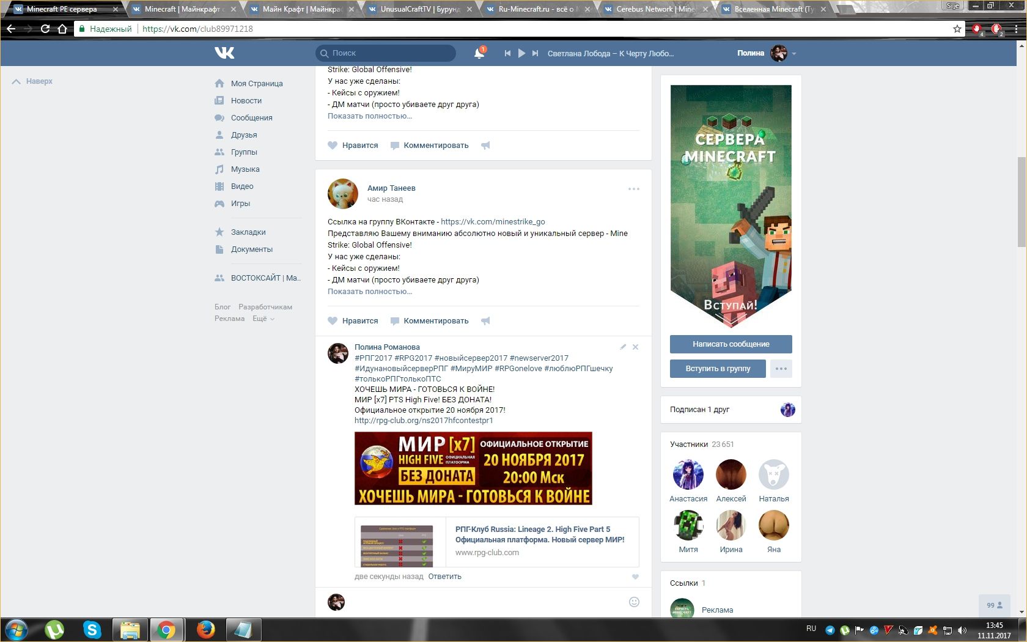
Task: Open Сообщения in the left menu
Action: tap(251, 118)
